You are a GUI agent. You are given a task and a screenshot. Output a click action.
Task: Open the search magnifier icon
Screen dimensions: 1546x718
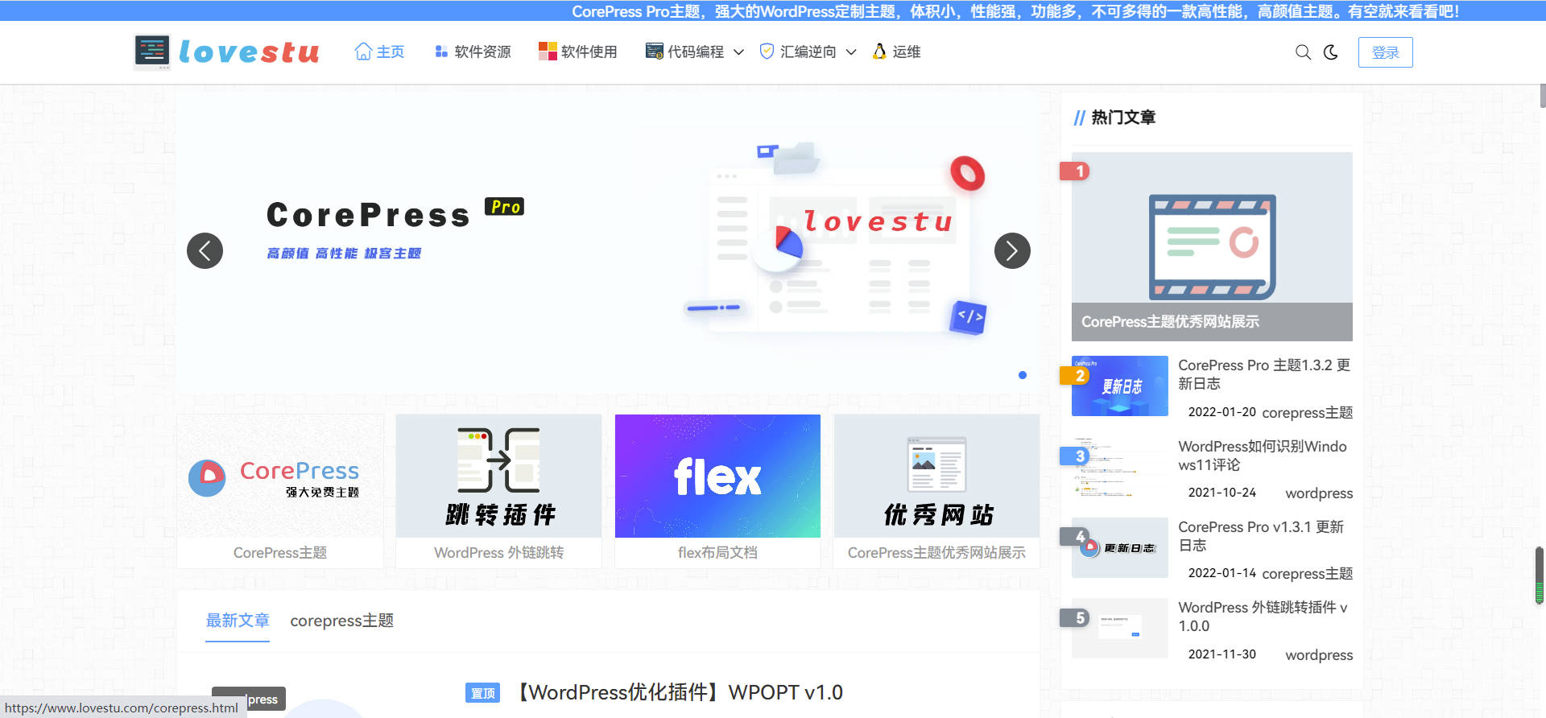point(1303,52)
